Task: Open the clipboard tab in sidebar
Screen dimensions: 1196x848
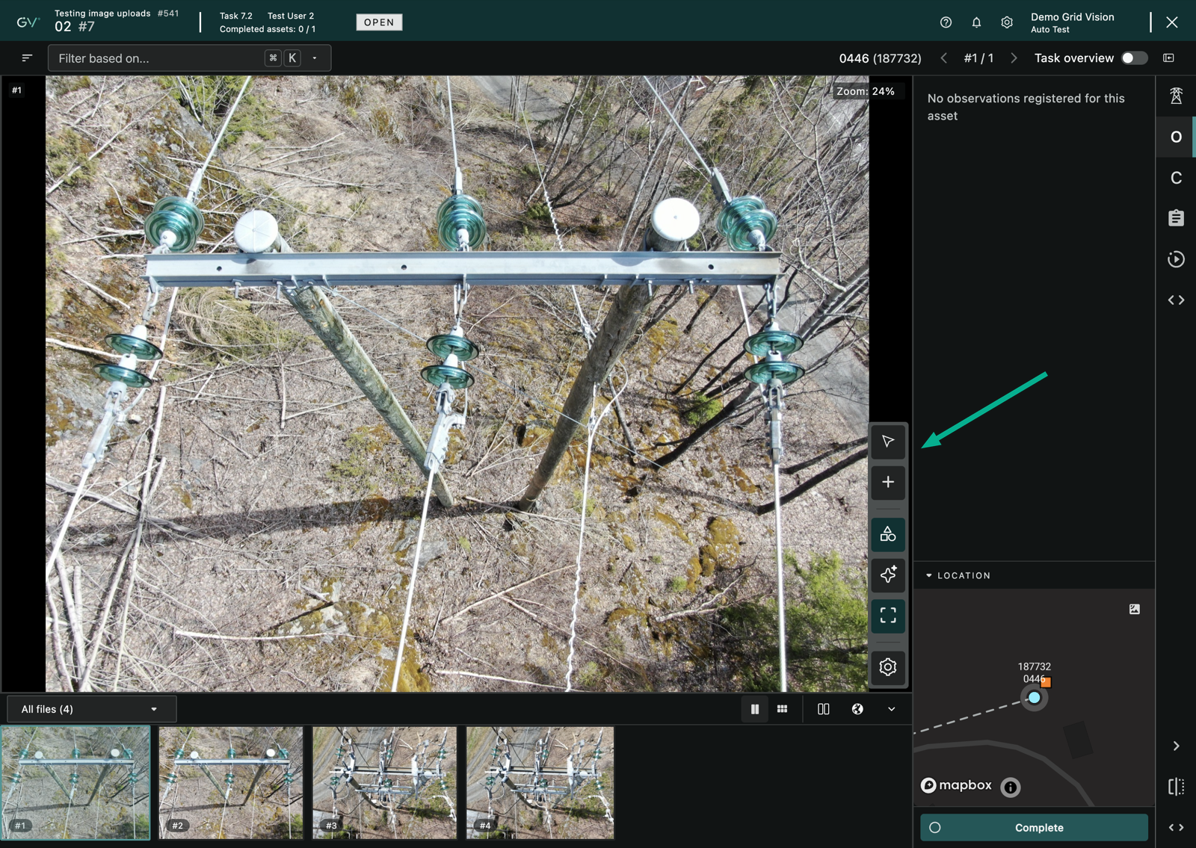Action: click(1176, 218)
